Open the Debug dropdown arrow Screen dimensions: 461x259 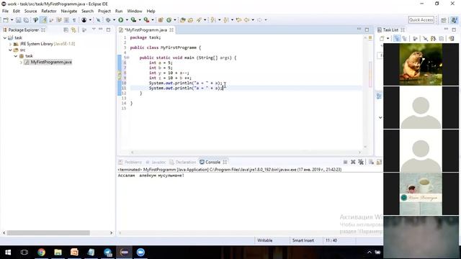point(114,20)
